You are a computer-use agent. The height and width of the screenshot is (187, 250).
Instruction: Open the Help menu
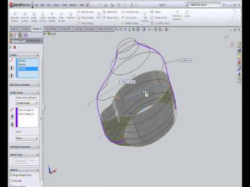coord(81,5)
